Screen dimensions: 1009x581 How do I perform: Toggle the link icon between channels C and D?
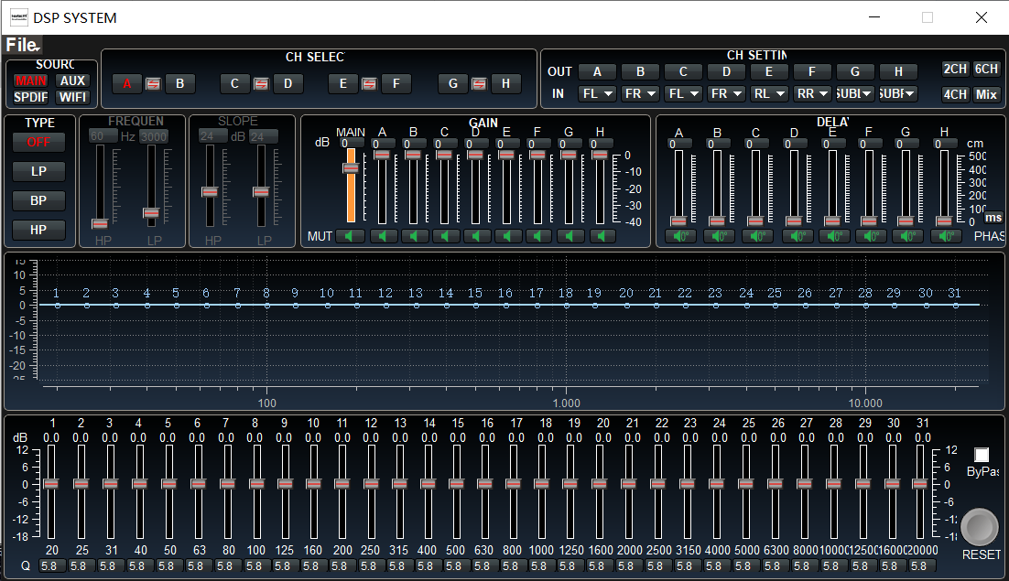tap(261, 84)
